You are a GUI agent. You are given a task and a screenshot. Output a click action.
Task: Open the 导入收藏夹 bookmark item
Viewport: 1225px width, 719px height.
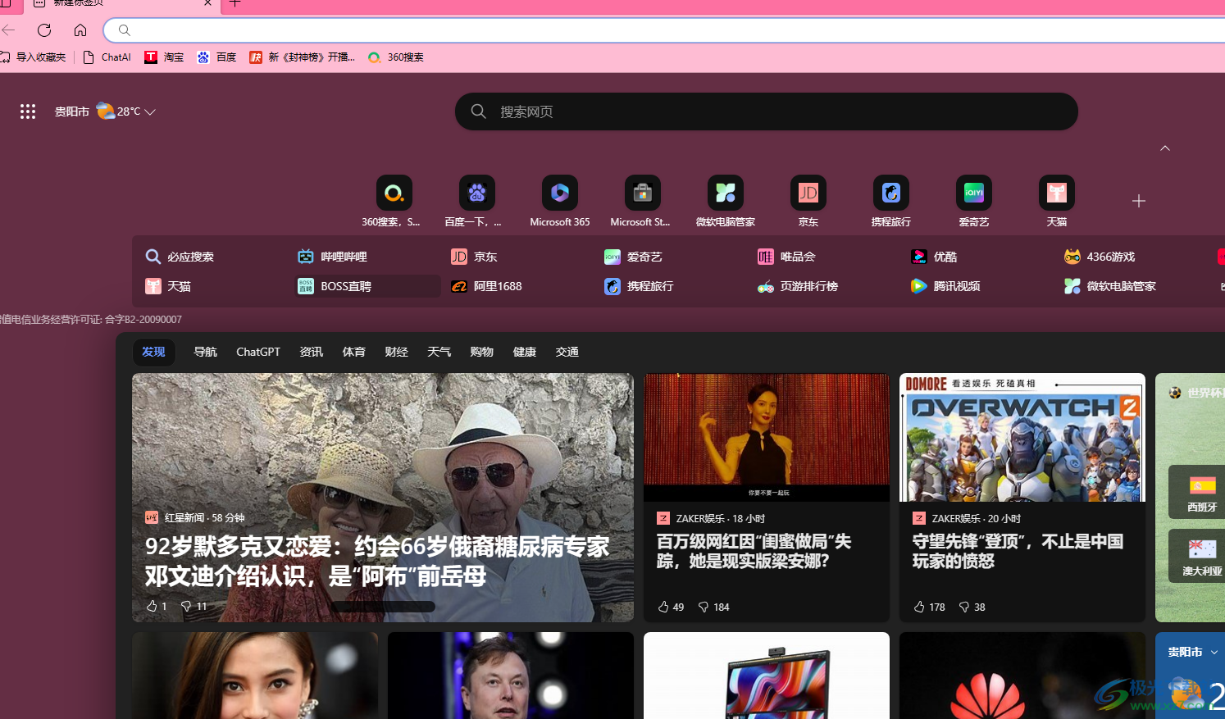(33, 57)
